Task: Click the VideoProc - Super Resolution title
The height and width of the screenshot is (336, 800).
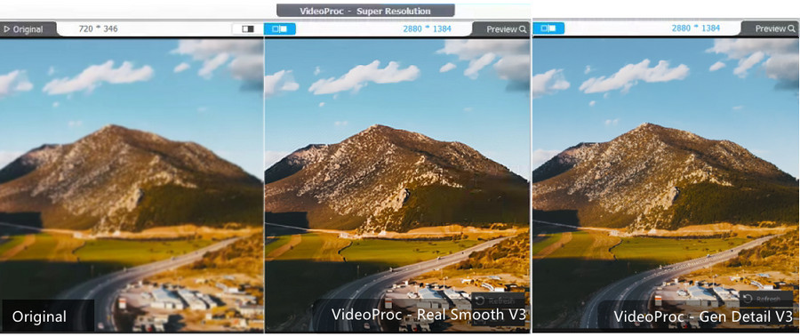Action: tap(365, 11)
